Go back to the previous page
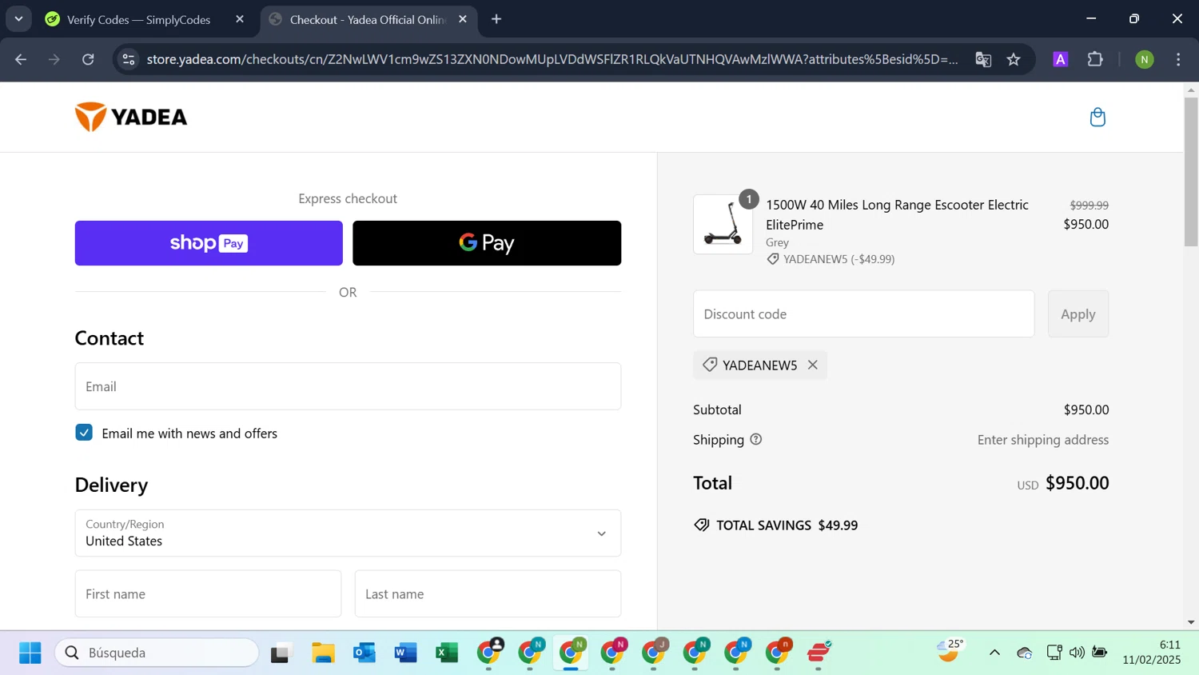This screenshot has height=675, width=1199. pyautogui.click(x=21, y=59)
